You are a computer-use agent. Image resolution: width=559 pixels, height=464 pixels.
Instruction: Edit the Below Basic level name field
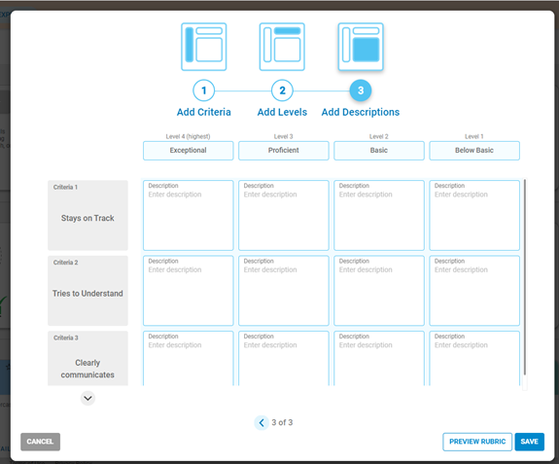pos(474,151)
